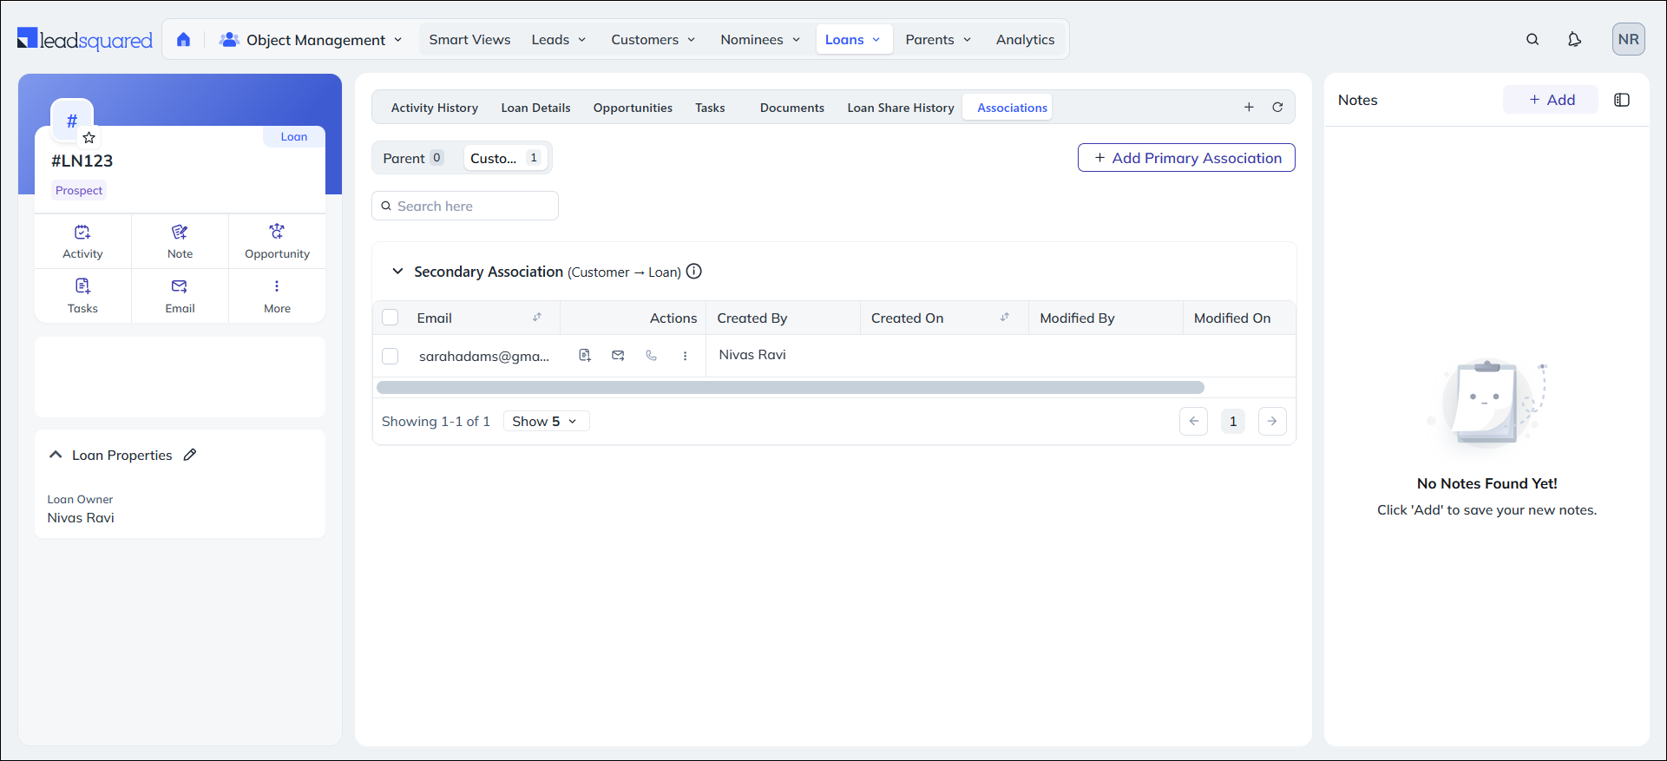Click Add Primary Association button
Viewport: 1667px width, 761px height.
point(1186,158)
